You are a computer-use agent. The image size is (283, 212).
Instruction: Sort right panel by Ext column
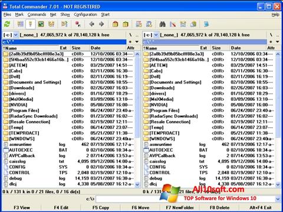[205, 48]
